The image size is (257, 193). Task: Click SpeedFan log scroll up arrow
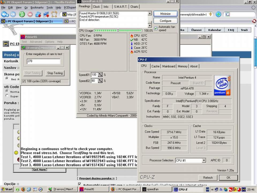(x=150, y=13)
